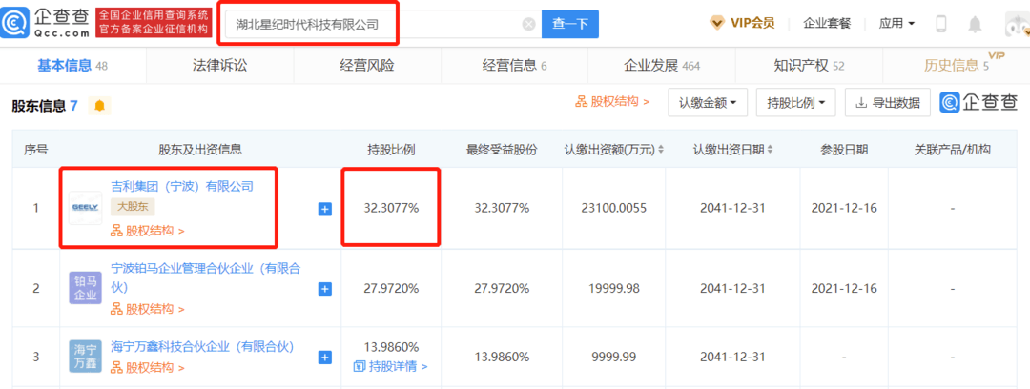Open the mobile phone icon in header

[x=940, y=25]
